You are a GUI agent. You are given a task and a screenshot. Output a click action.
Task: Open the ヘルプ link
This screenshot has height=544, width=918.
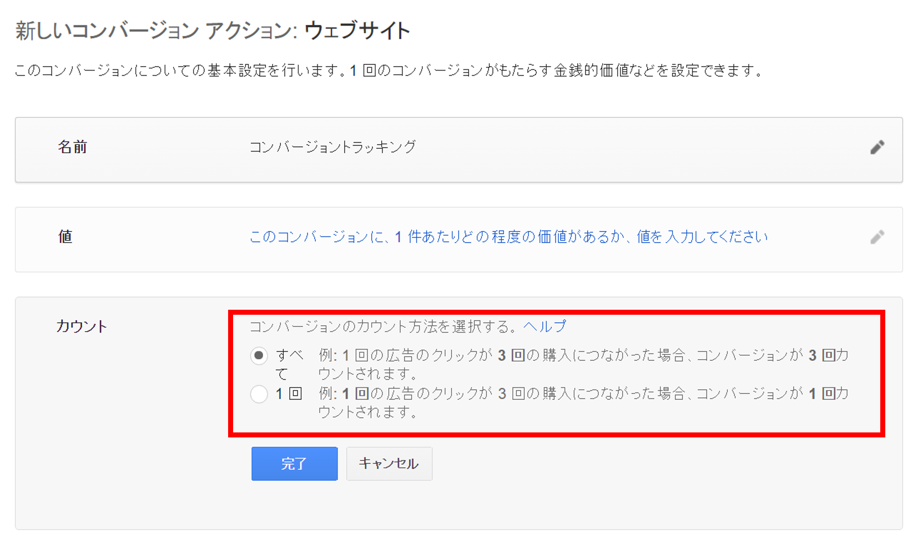pyautogui.click(x=544, y=326)
